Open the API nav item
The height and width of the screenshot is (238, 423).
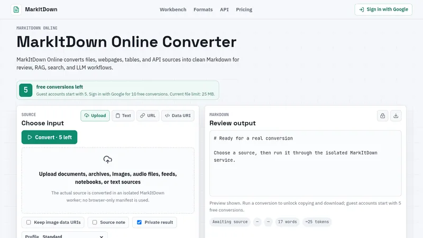[x=224, y=10]
